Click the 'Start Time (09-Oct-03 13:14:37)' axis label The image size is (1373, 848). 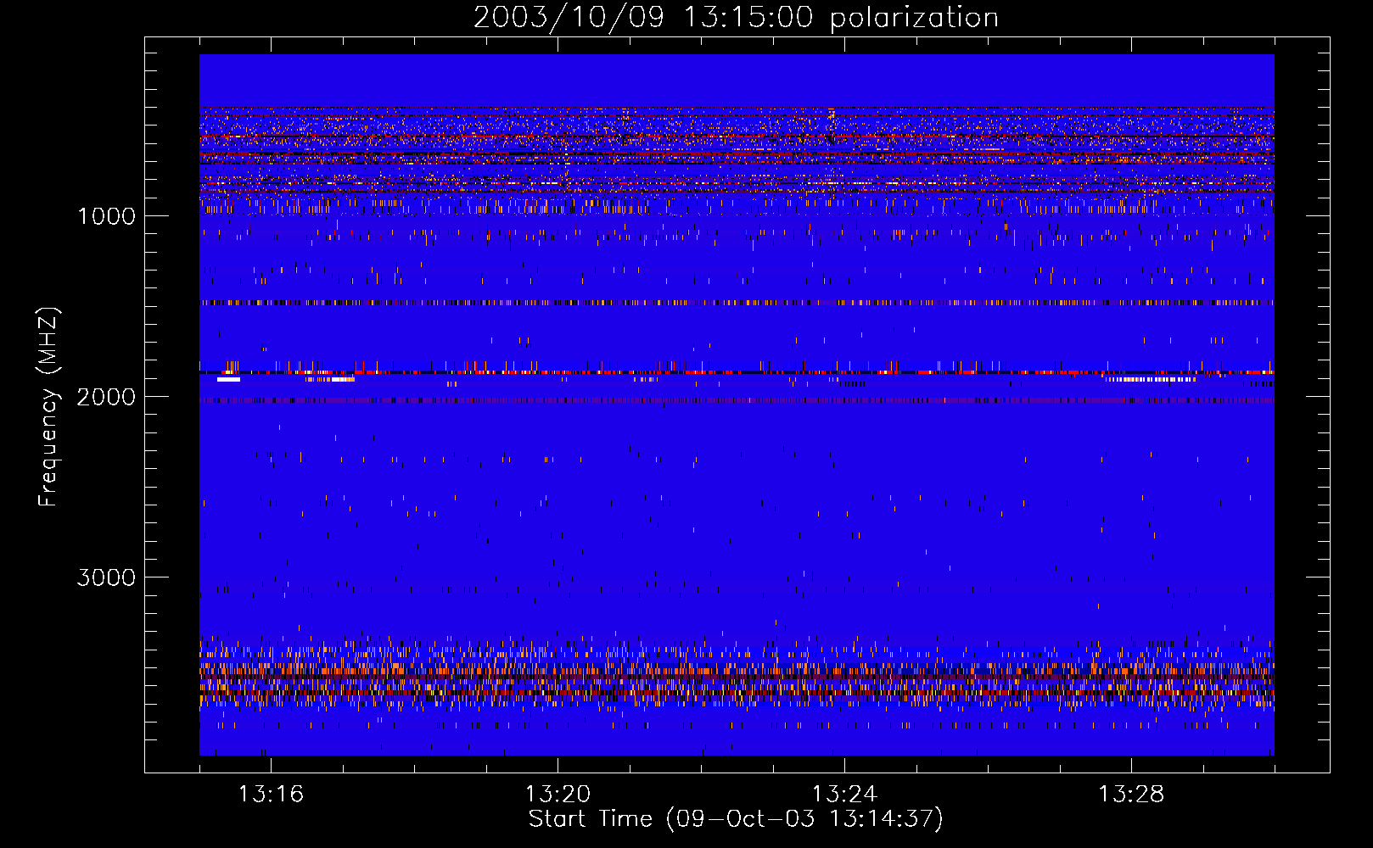point(736,818)
